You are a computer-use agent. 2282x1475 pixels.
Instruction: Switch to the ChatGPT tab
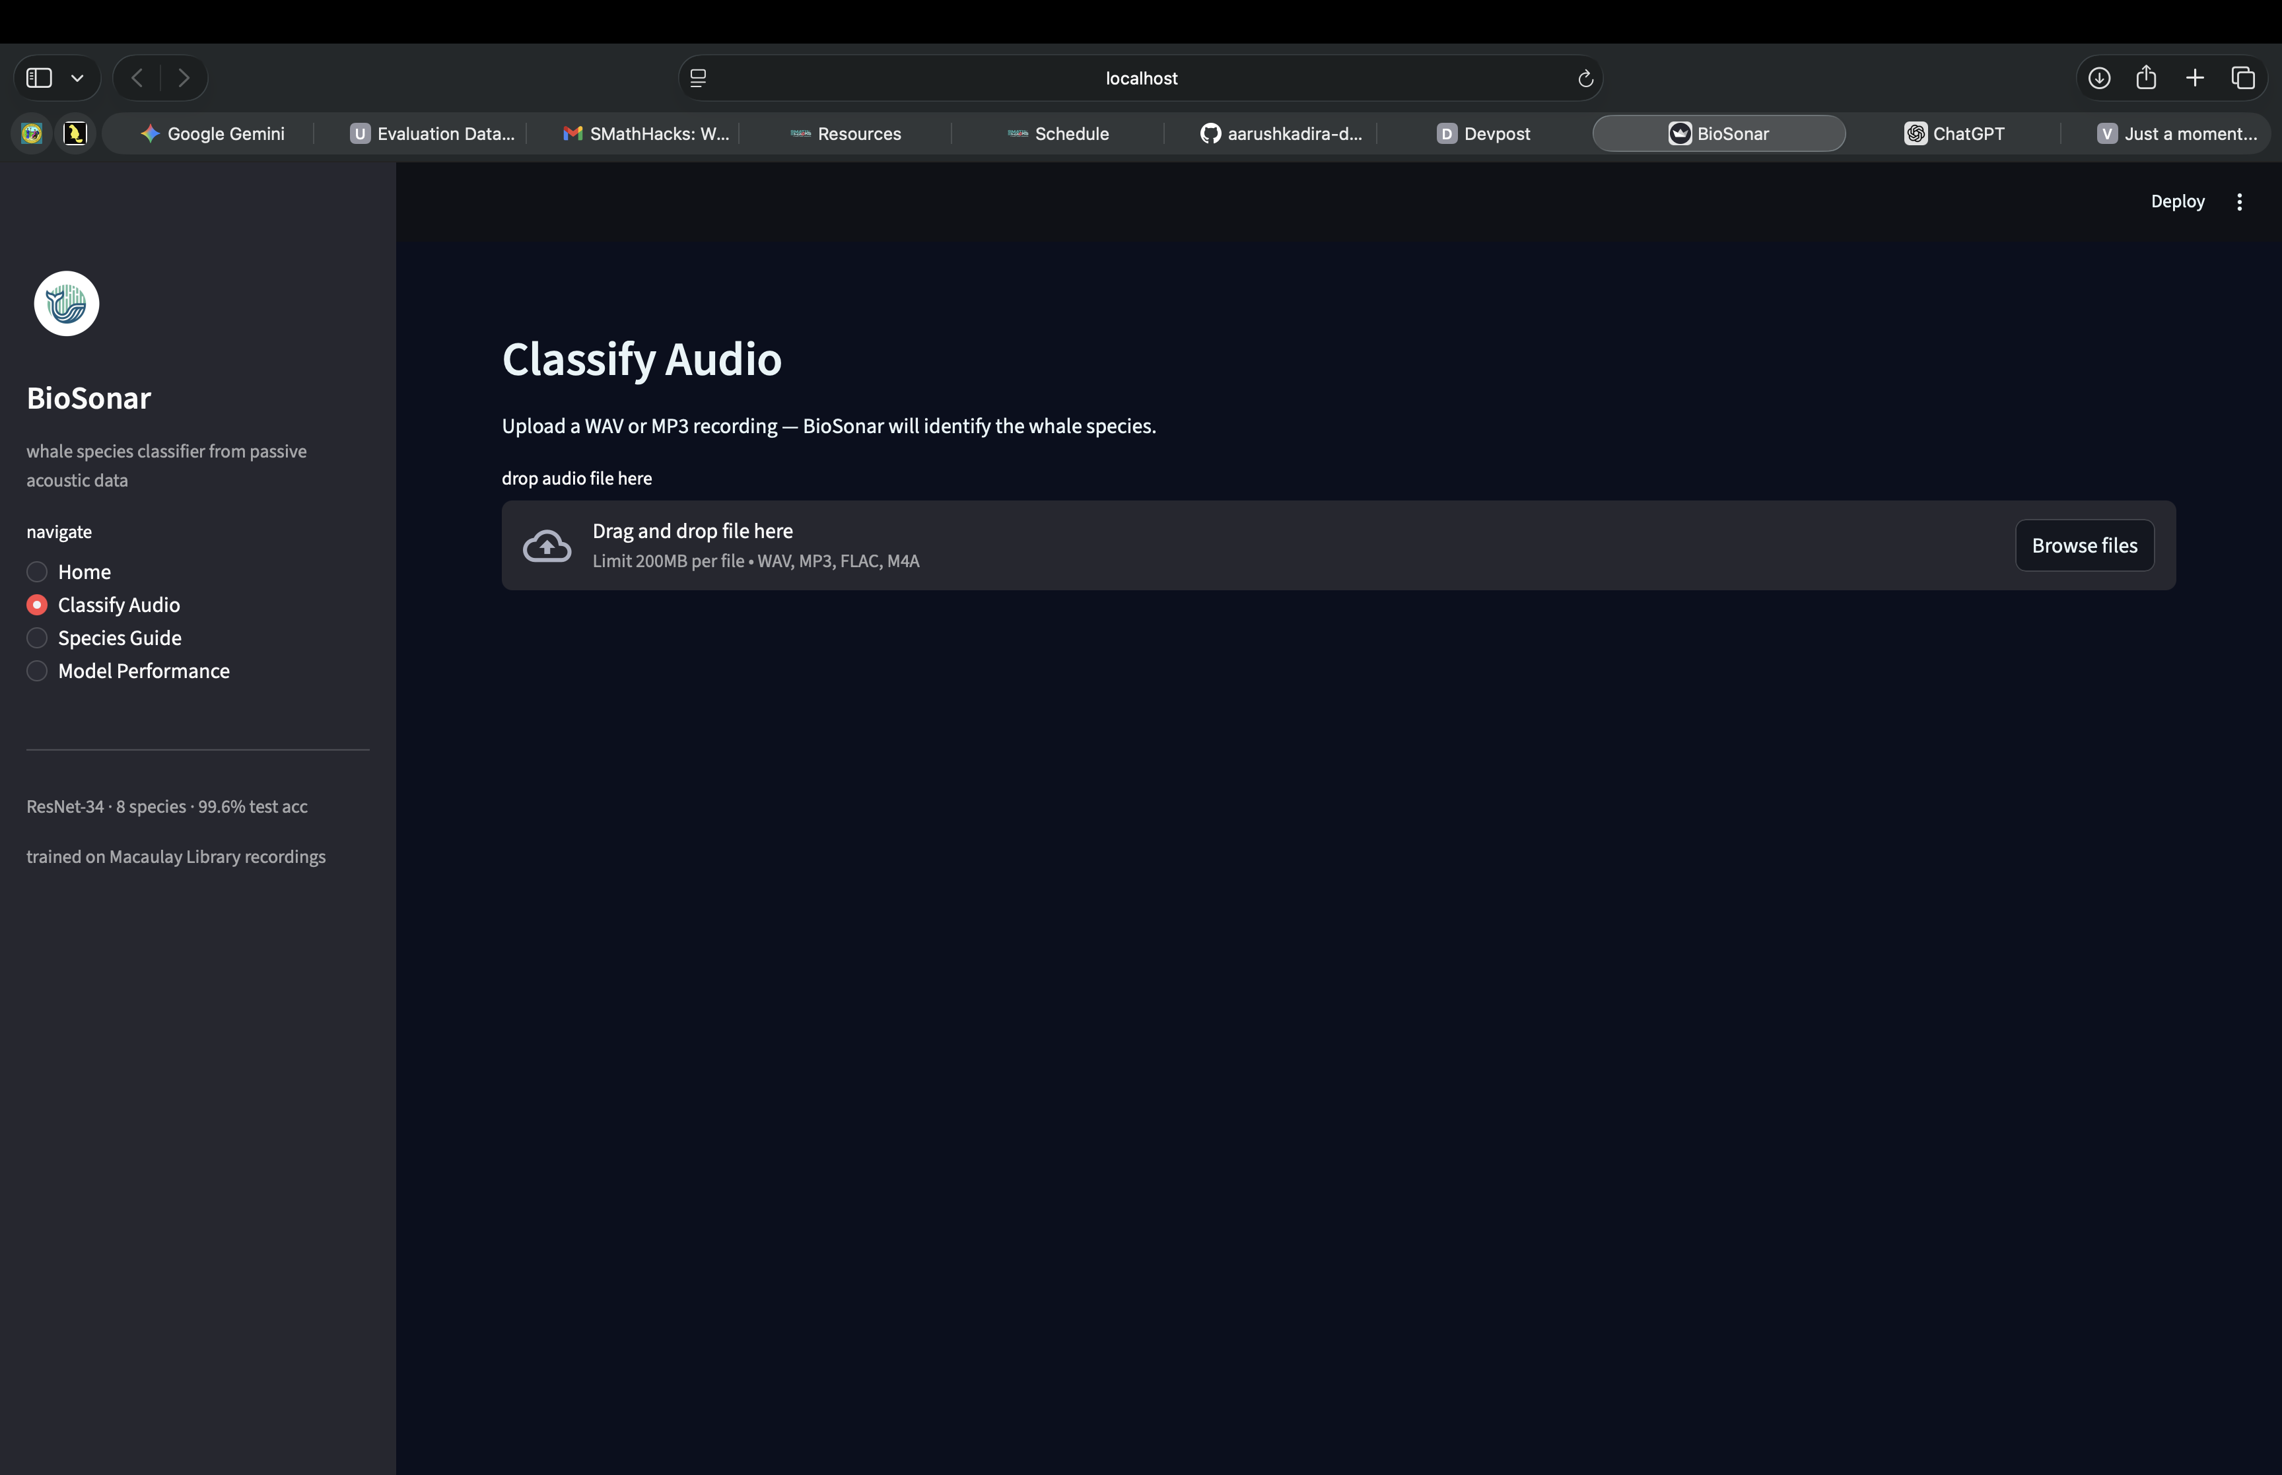click(x=1954, y=134)
